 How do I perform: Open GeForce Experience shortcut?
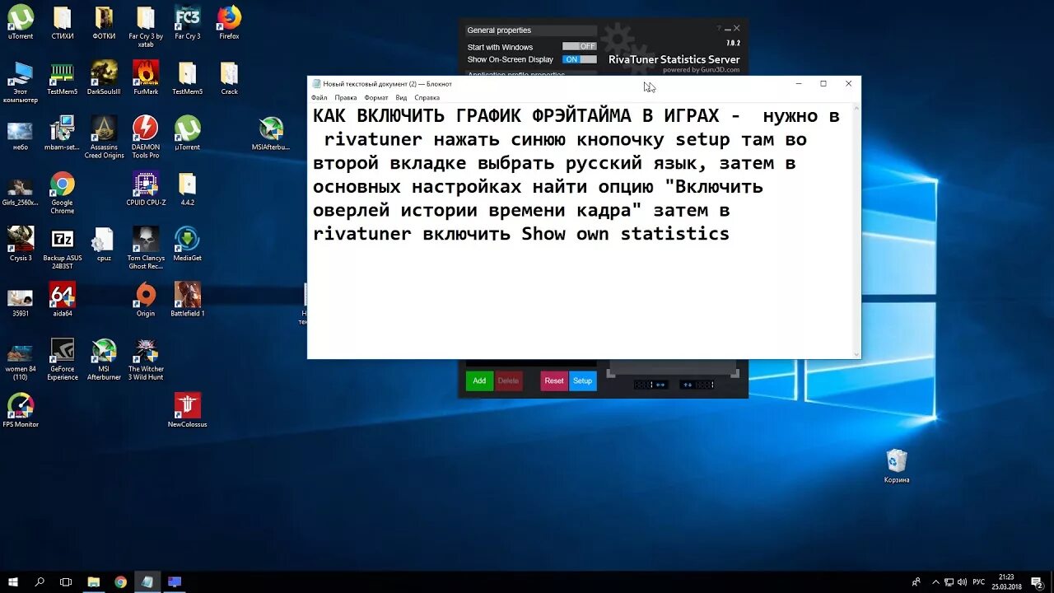coord(62,359)
